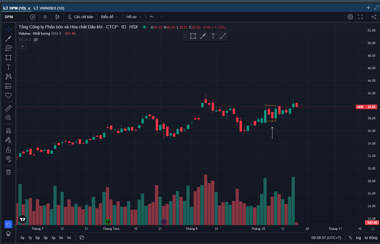380x244 pixels.
Task: Set time range to 6p
Action: 38,238
